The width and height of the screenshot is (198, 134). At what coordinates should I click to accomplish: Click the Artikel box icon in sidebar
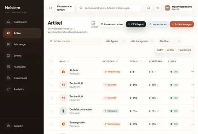(8, 33)
